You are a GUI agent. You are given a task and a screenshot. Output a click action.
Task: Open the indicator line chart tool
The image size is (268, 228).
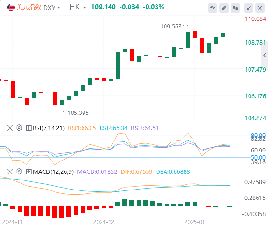coord(213,8)
